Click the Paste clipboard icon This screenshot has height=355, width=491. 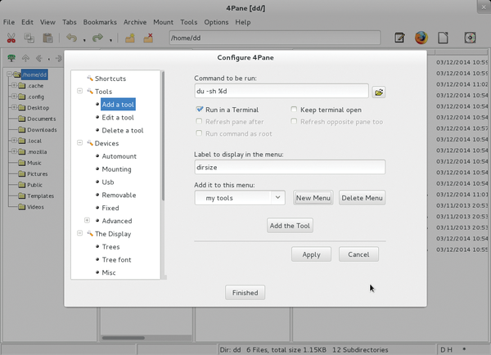click(x=47, y=38)
